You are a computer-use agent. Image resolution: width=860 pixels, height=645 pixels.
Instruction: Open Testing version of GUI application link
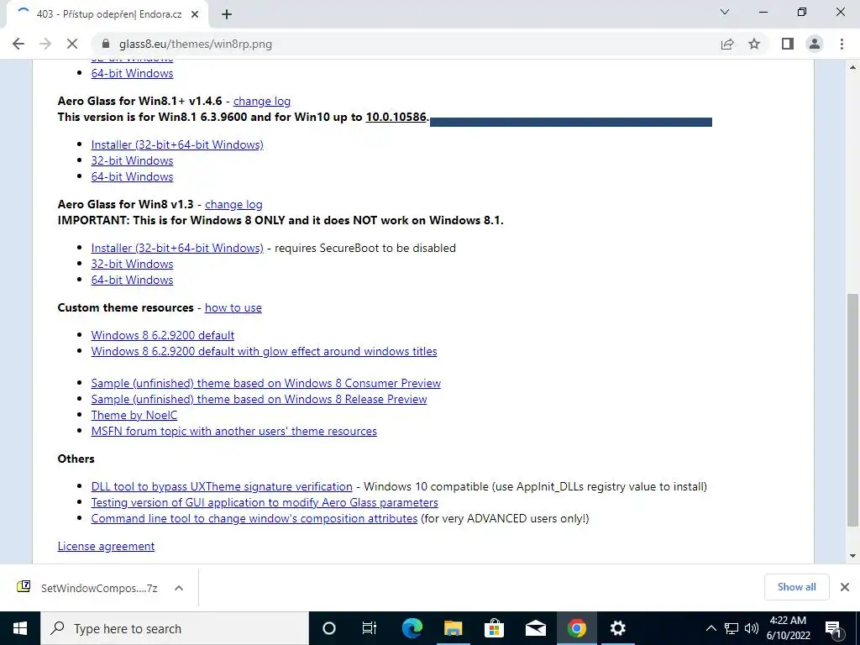265,502
